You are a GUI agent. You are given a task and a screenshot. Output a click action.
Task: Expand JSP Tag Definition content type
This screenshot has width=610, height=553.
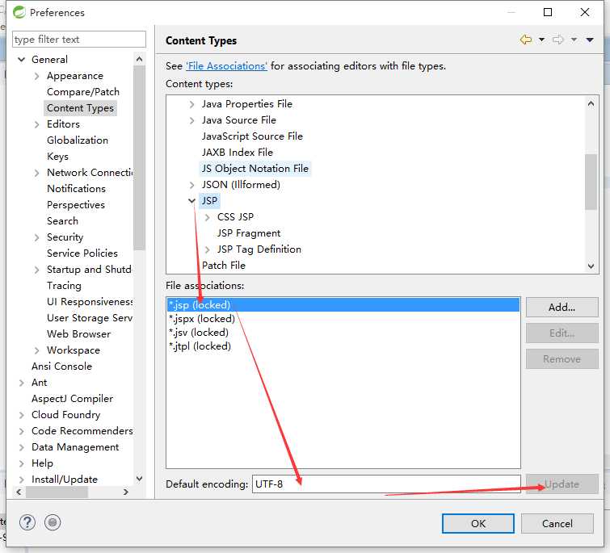208,249
